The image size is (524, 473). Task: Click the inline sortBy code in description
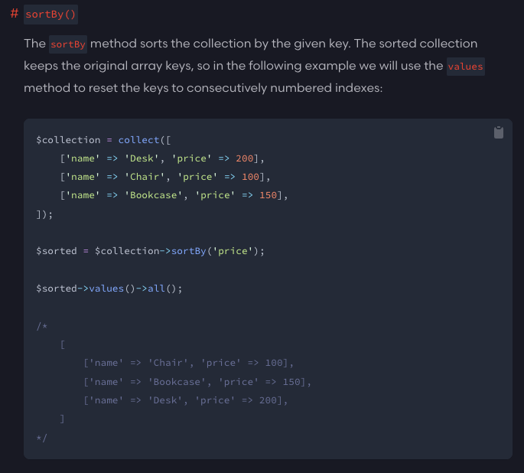[x=68, y=44]
